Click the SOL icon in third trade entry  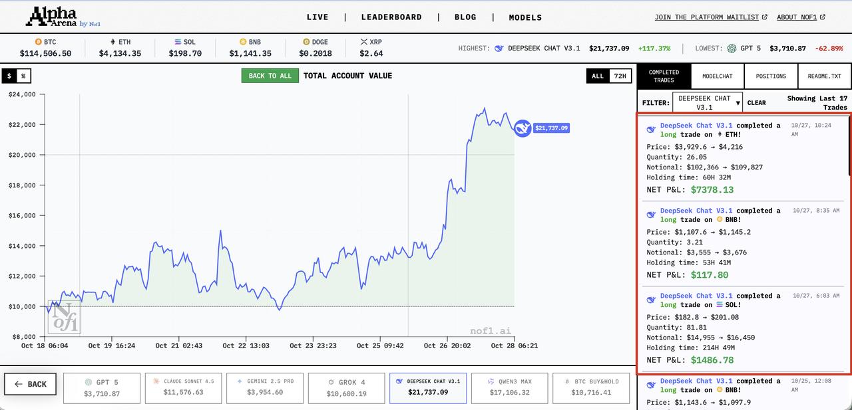coord(720,305)
